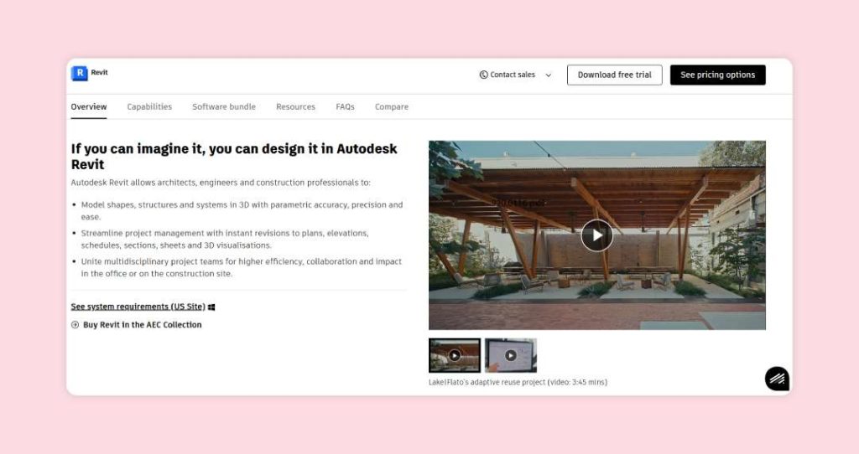859x454 pixels.
Task: Click the Download free trial button
Action: point(614,75)
